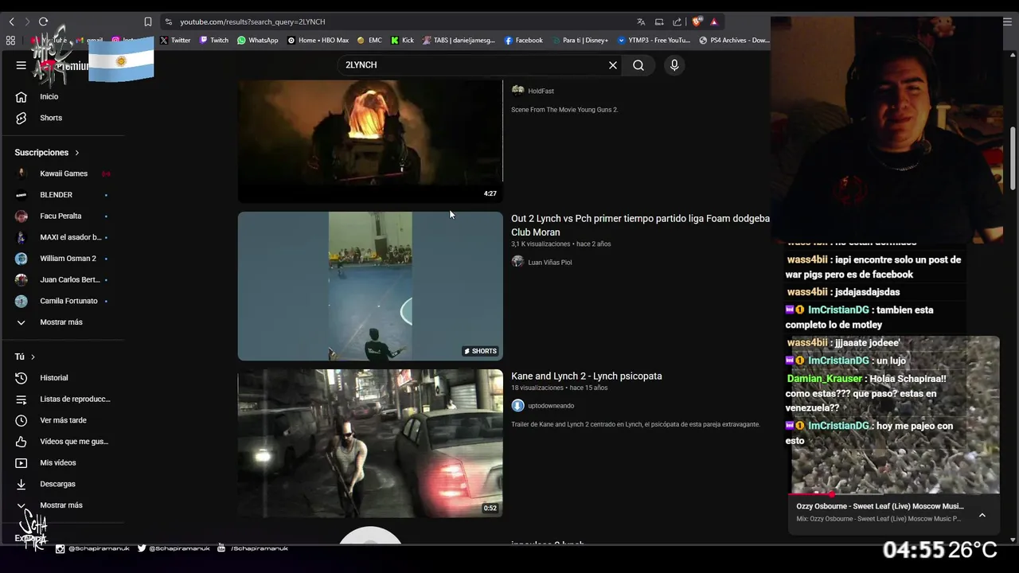Expand the Suscripciones section chevron
This screenshot has width=1019, height=573.
click(77, 153)
